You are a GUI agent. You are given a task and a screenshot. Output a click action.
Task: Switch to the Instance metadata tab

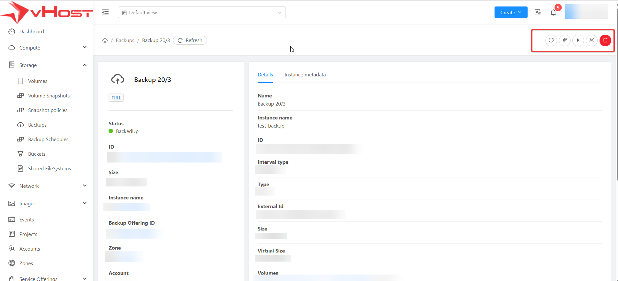(305, 75)
